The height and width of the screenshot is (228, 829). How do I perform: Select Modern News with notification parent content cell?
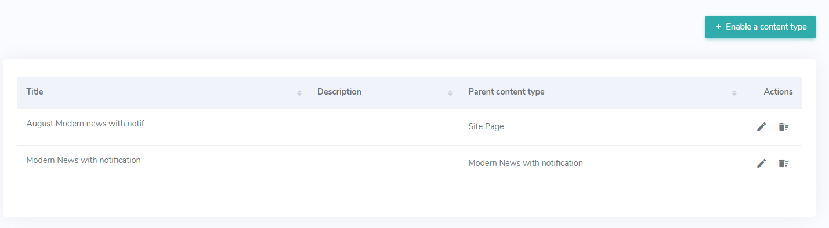pos(526,163)
